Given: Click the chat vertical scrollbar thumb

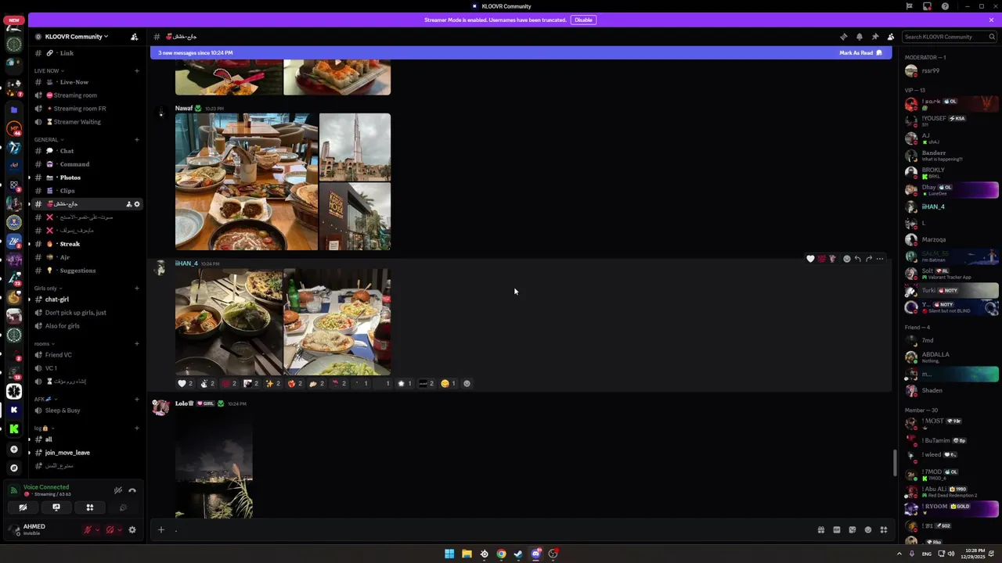Looking at the screenshot, I should point(896,462).
